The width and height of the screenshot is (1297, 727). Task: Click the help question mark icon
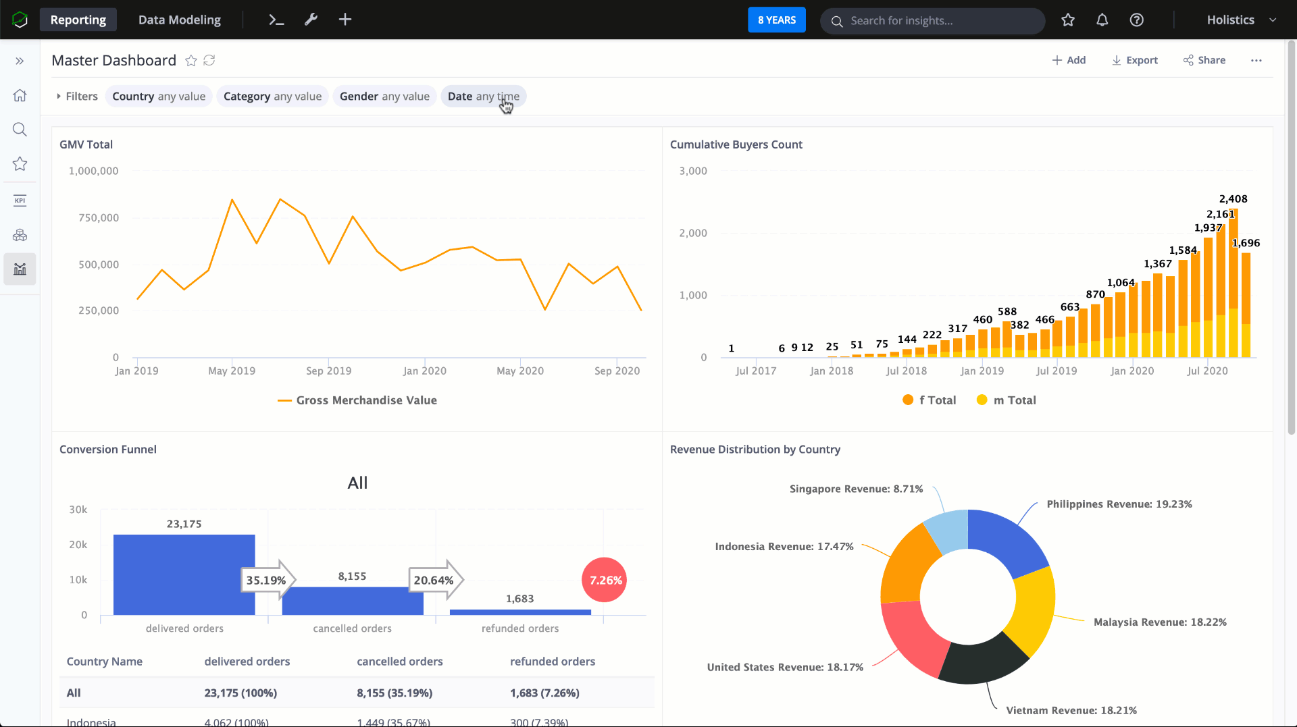1136,20
